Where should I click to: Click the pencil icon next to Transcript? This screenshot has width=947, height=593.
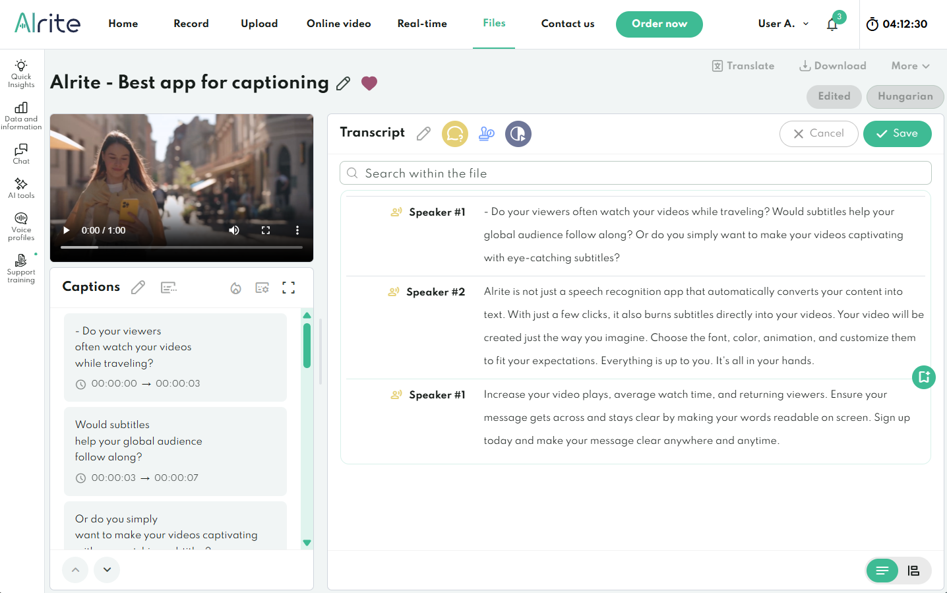pyautogui.click(x=423, y=134)
